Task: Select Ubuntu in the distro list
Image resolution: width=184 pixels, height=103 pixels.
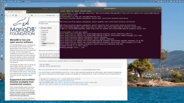Action: (x=48, y=43)
